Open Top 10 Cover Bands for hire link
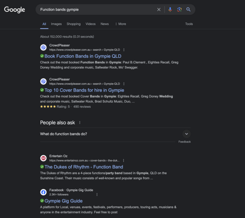 [x=84, y=90]
